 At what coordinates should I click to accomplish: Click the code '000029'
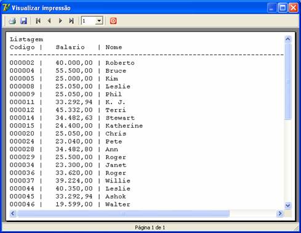point(22,157)
